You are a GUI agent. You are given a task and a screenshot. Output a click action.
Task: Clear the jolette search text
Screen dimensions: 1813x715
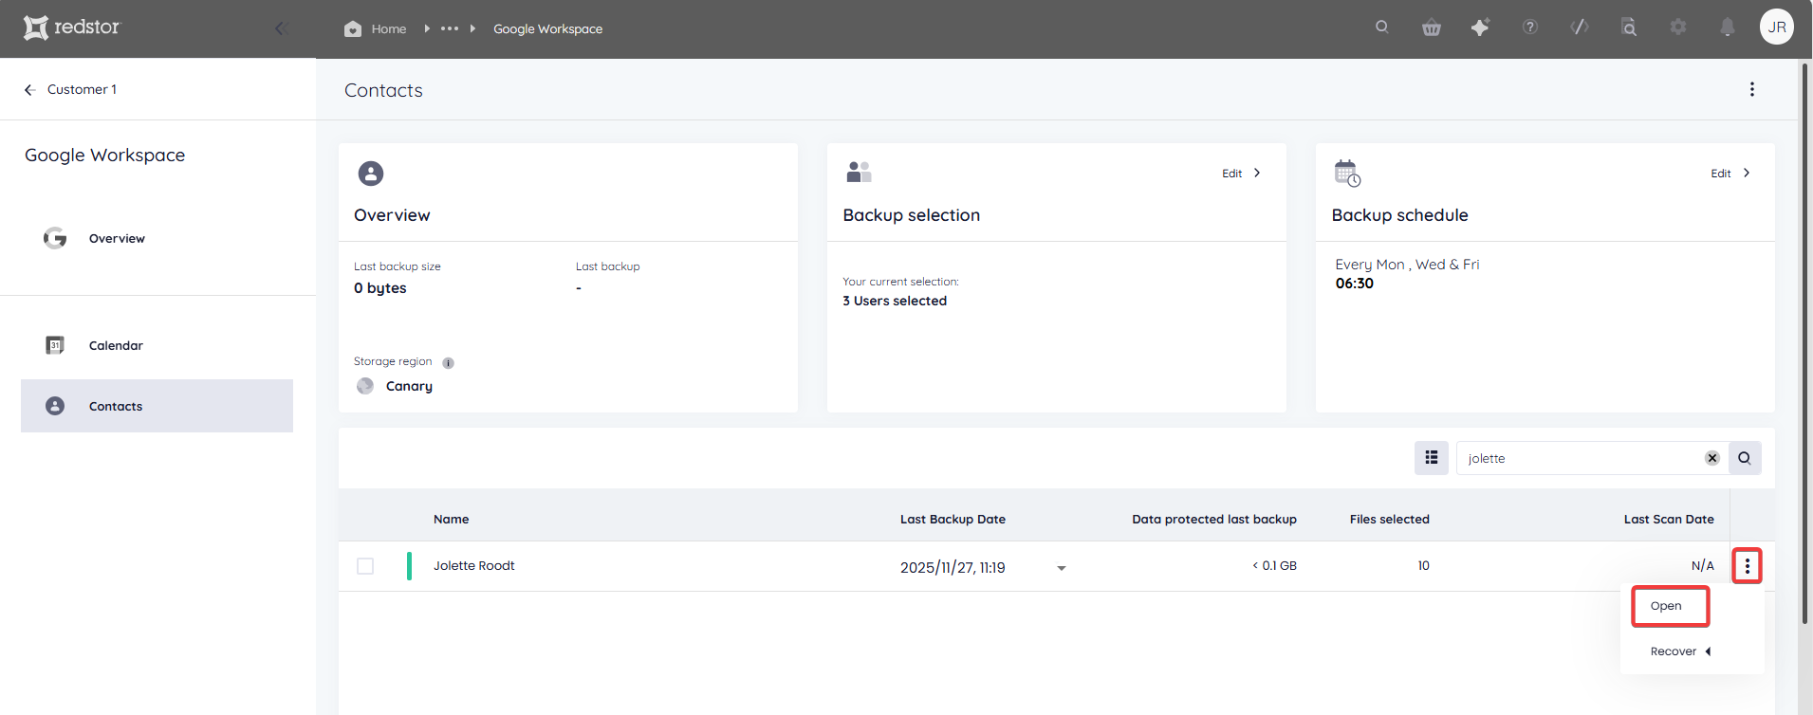tap(1712, 458)
